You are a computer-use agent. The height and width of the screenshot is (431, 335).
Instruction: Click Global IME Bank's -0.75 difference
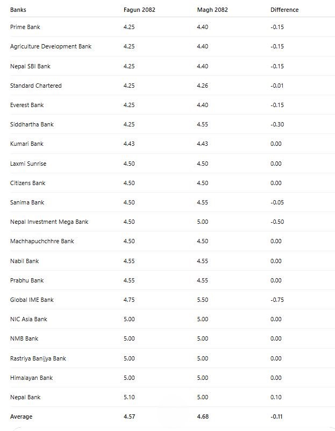tap(276, 300)
